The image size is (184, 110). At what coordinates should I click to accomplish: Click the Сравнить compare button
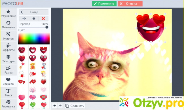[75, 106]
